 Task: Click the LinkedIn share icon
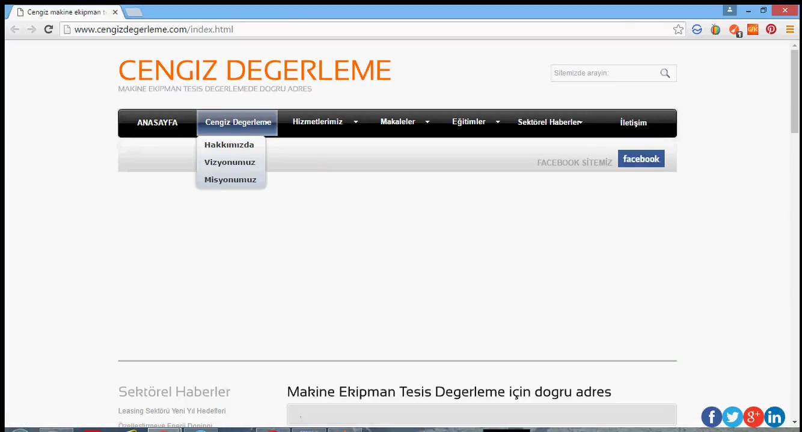774,416
